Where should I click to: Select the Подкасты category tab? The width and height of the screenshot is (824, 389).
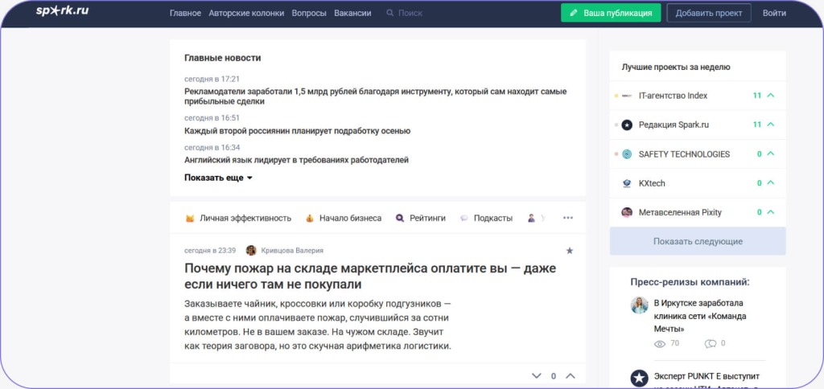pos(486,218)
